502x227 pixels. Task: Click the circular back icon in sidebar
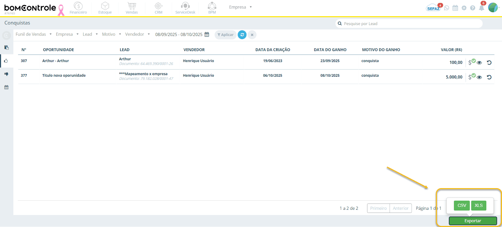[x=6, y=35]
